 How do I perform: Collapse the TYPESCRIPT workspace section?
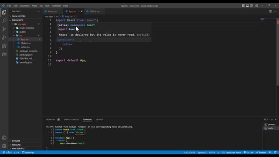pyautogui.click(x=25, y=20)
